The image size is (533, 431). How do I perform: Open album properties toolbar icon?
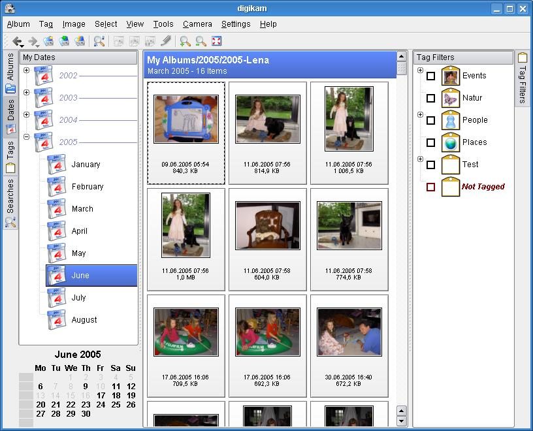80,41
